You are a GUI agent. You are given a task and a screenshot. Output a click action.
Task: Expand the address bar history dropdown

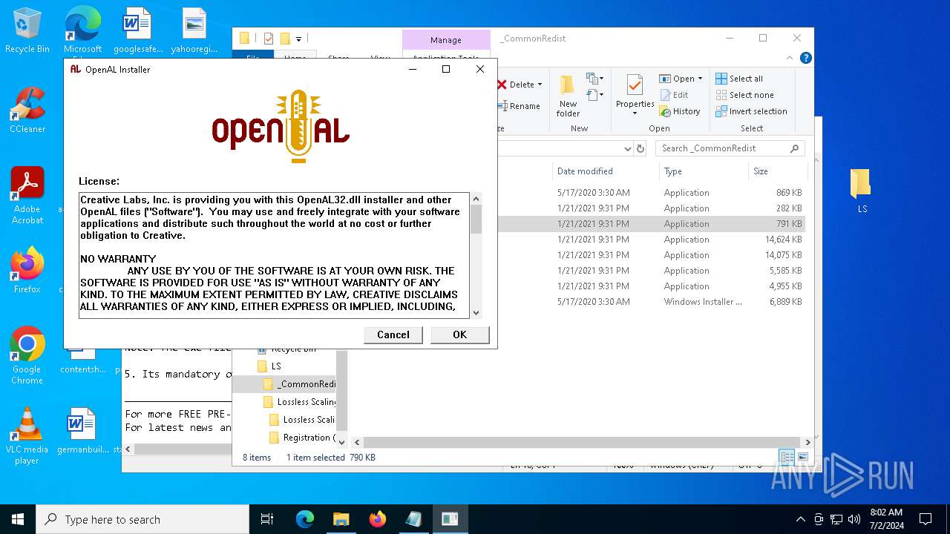tap(627, 148)
